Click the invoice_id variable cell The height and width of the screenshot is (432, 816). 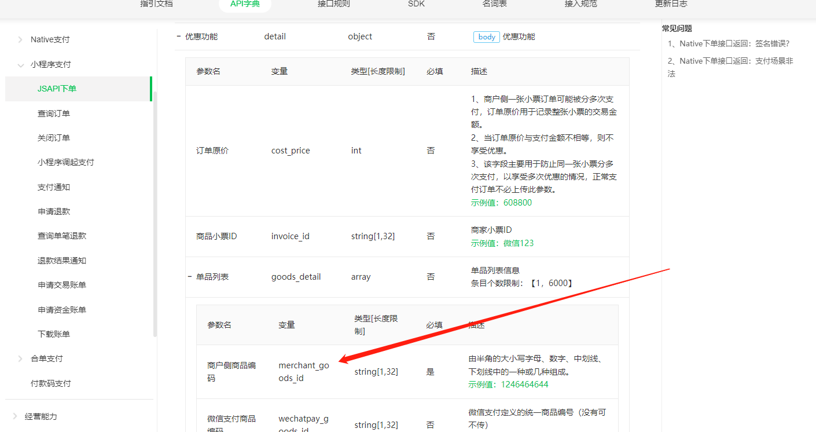pos(291,236)
